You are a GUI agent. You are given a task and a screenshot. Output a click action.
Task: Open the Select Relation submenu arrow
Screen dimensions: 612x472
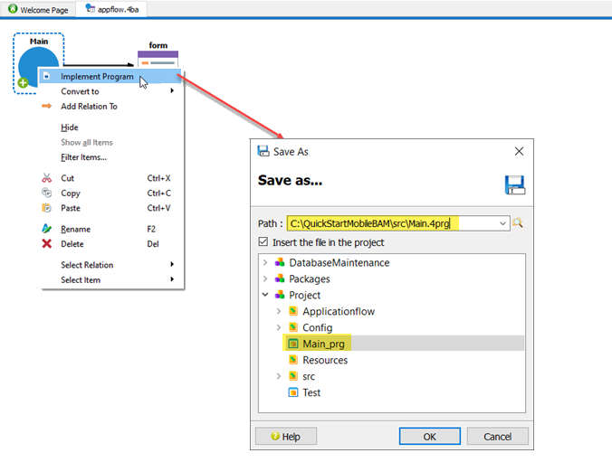coord(172,264)
